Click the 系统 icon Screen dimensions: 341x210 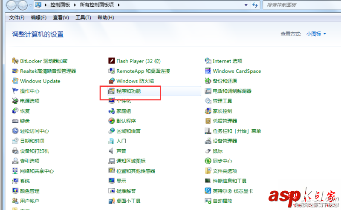tap(15, 181)
